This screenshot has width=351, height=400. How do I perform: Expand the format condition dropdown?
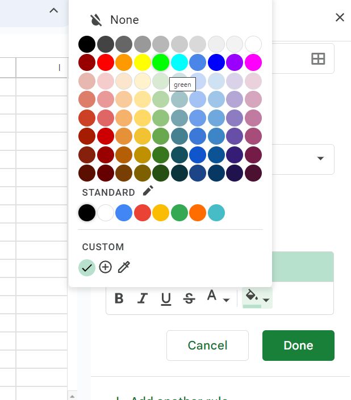[320, 158]
